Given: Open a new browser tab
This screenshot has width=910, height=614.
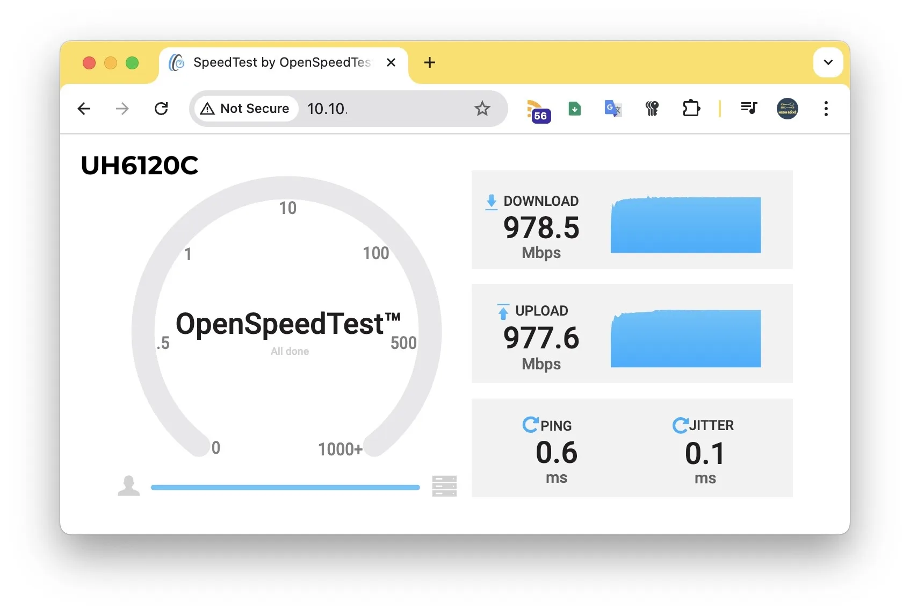Looking at the screenshot, I should tap(430, 63).
